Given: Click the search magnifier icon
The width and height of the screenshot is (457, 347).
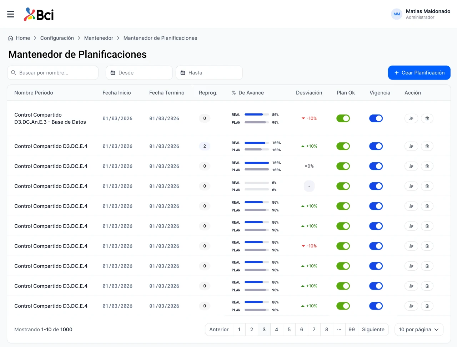Looking at the screenshot, I should [14, 73].
